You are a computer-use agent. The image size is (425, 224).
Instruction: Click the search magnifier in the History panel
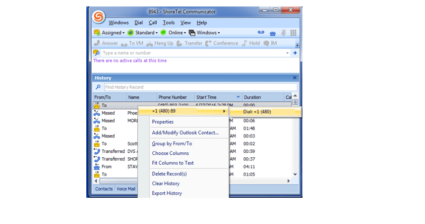tap(98, 87)
